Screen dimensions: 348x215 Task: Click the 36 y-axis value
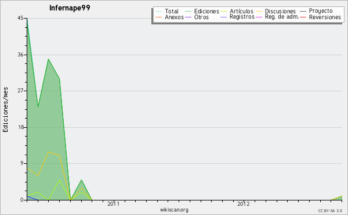20,55
